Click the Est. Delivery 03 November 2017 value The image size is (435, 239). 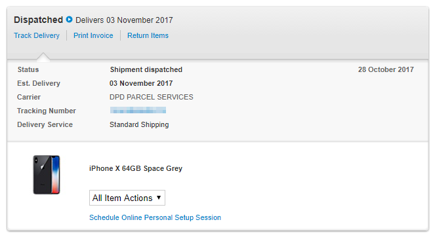click(141, 83)
